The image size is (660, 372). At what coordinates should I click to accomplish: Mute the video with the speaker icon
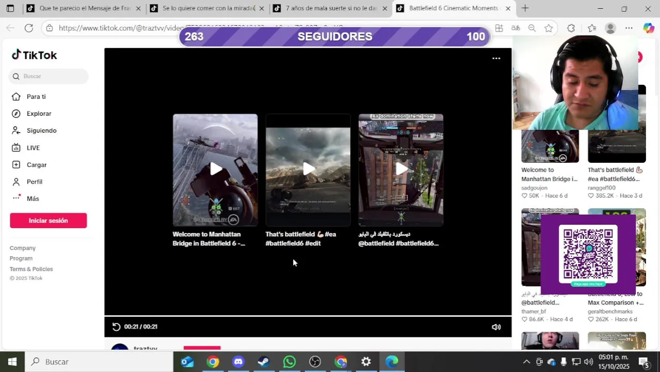[496, 327]
